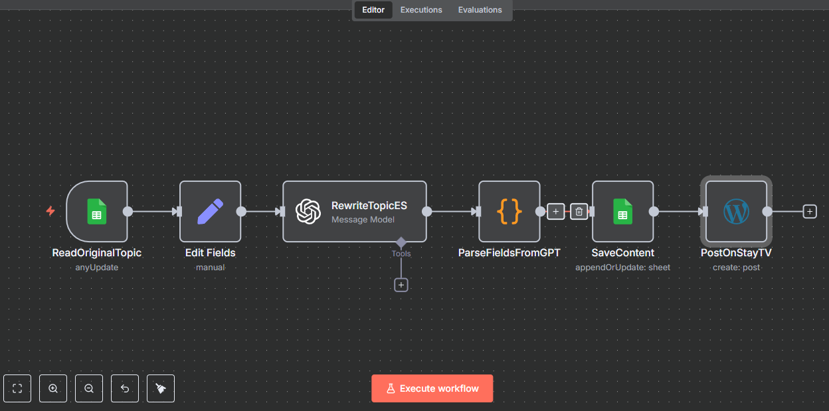Open the Evaluations tab
This screenshot has width=829, height=411.
(480, 10)
